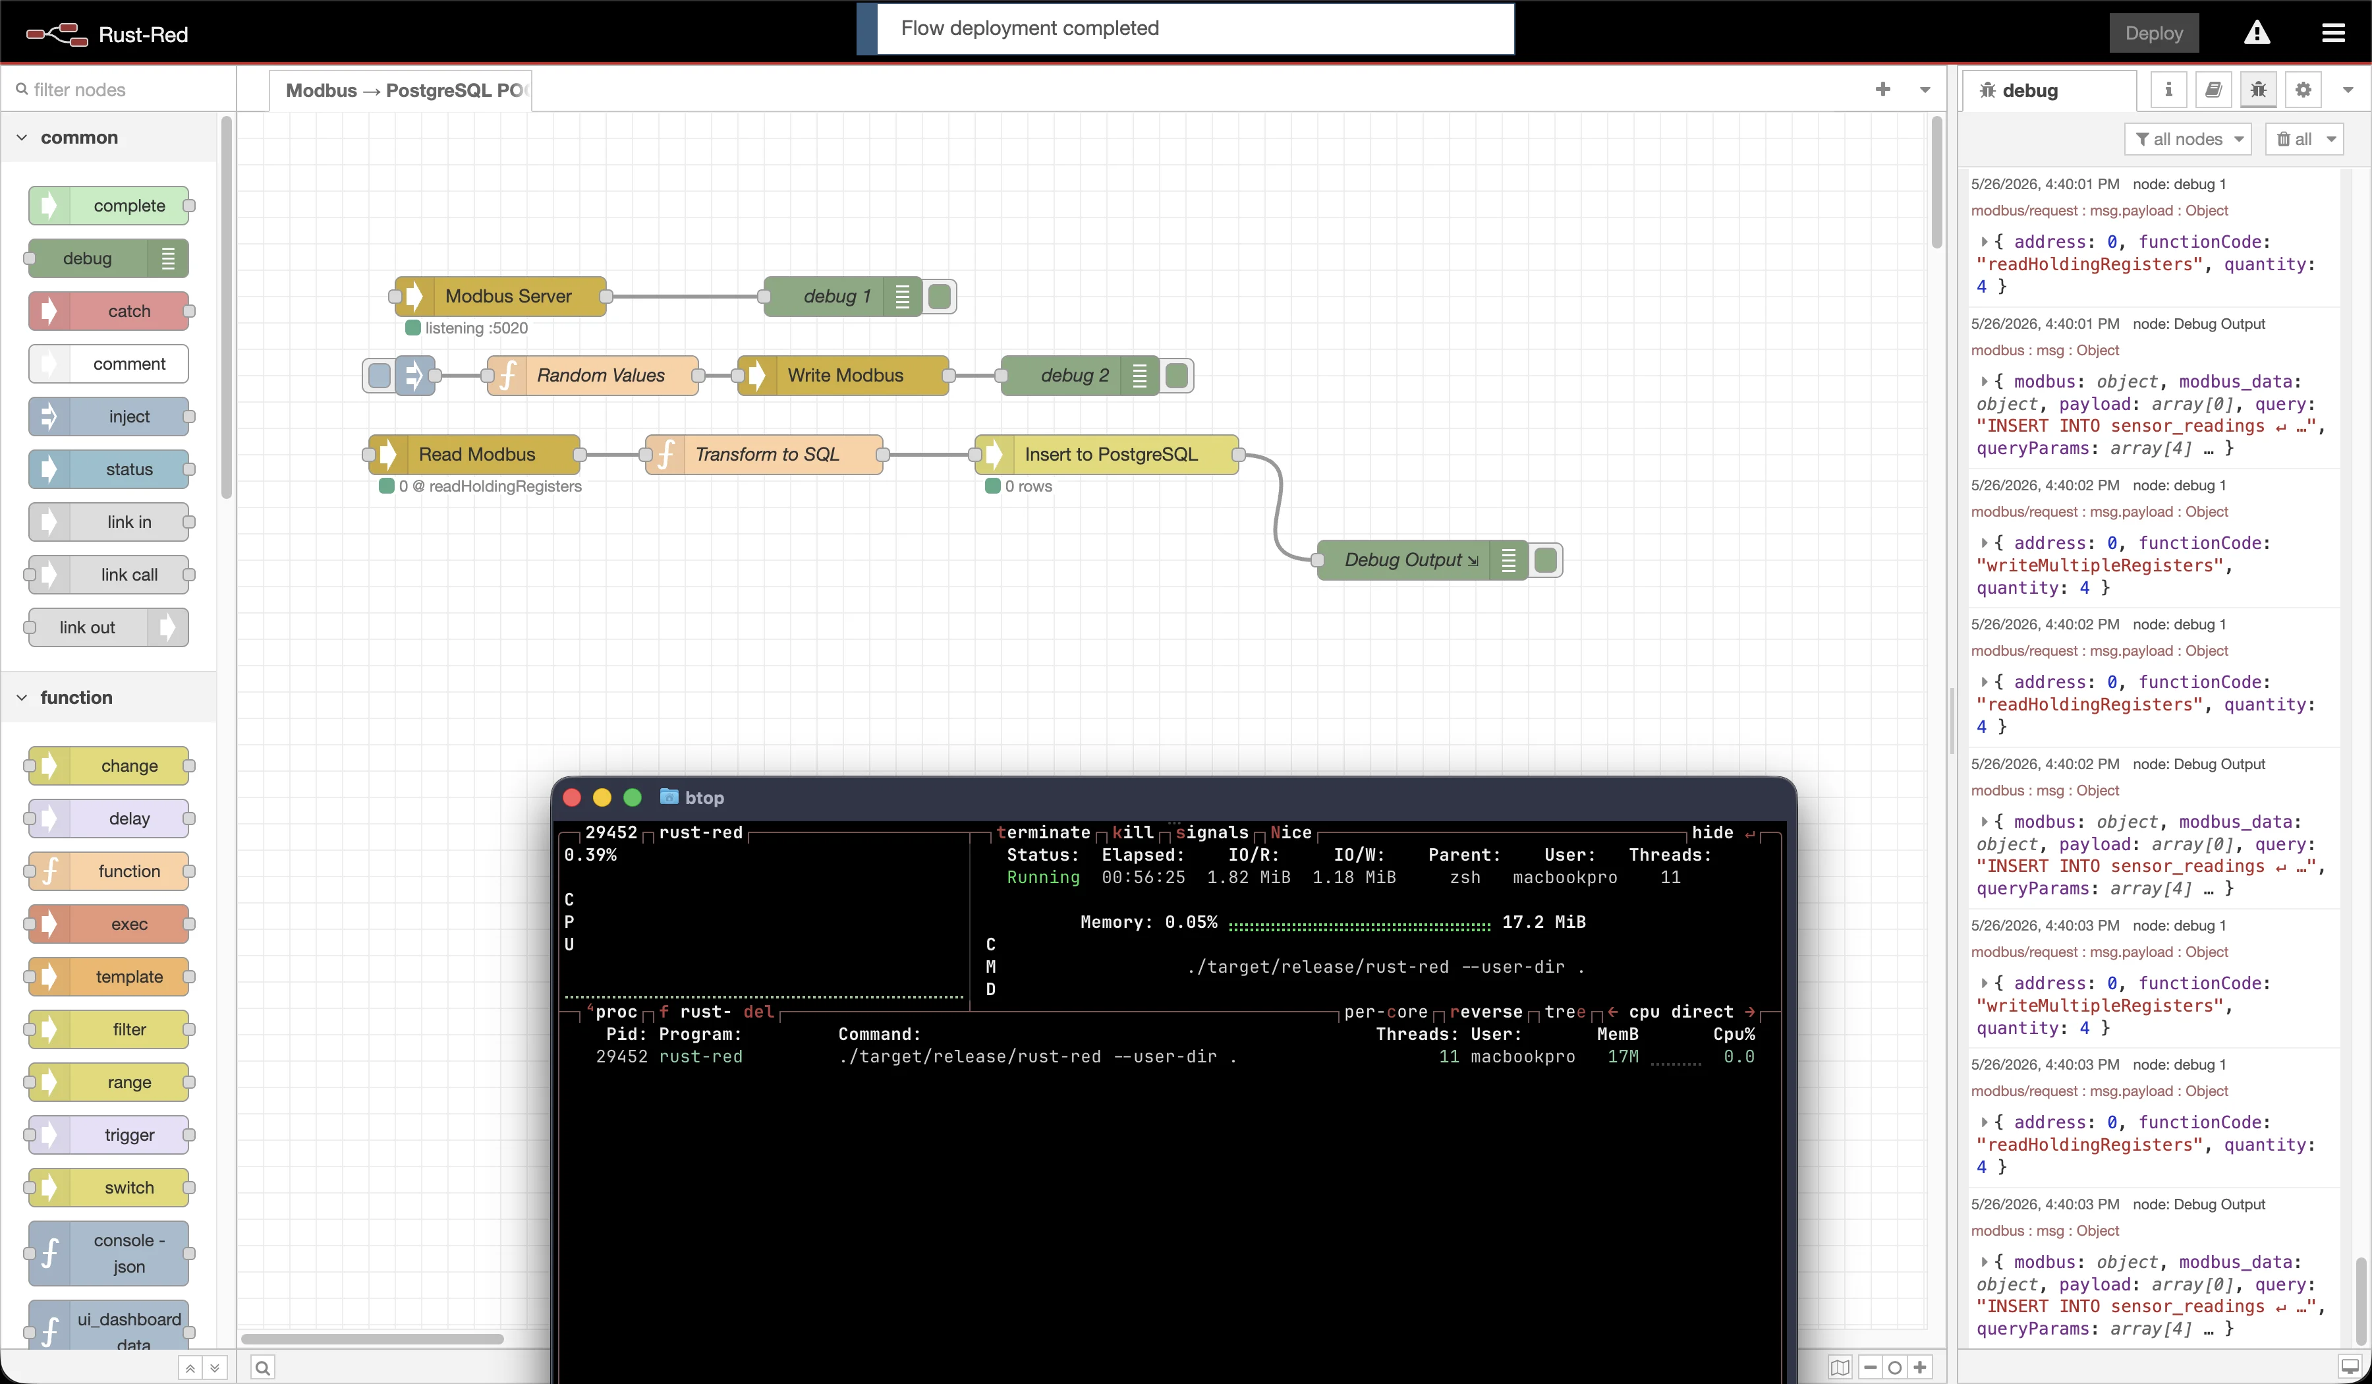The image size is (2372, 1384).
Task: Expand the first writeMultipleRegisters debug object
Action: [x=1983, y=543]
